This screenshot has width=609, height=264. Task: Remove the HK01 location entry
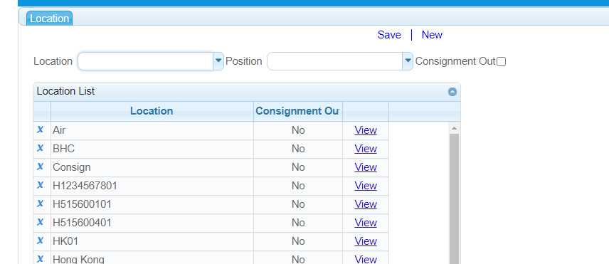click(x=40, y=241)
